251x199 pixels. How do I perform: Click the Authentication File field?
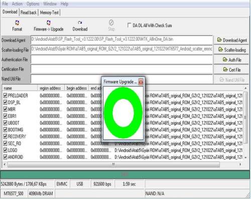(121, 59)
